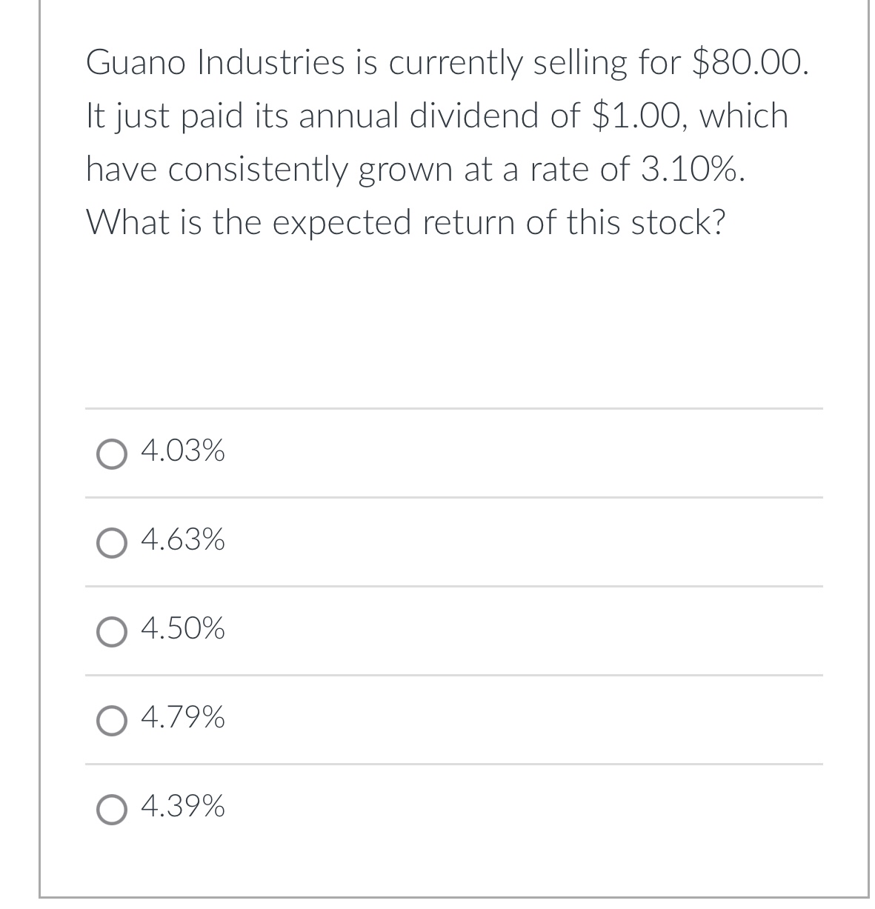Click the 4.79% answer label text
The width and height of the screenshot is (875, 909).
182,717
